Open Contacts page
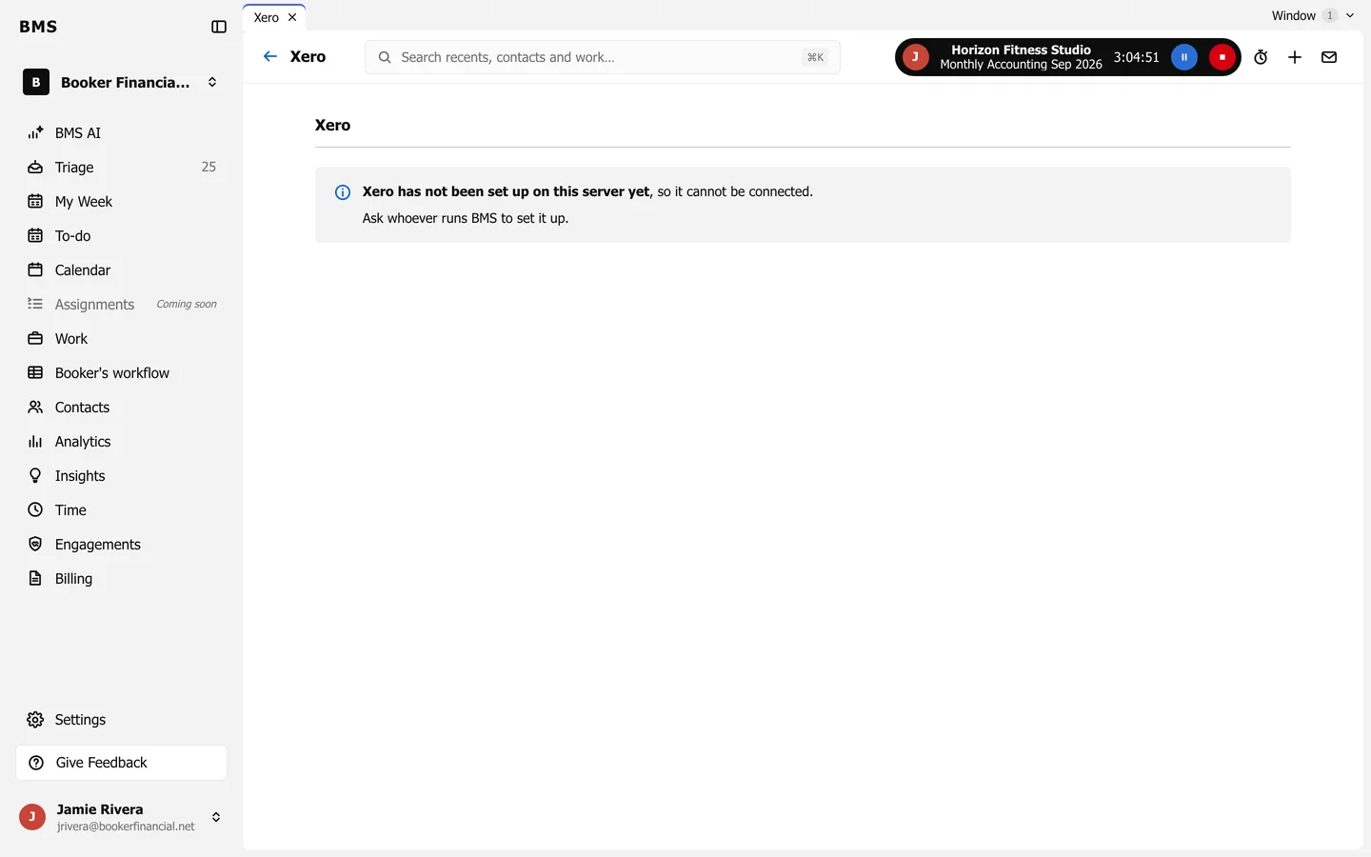Image resolution: width=1371 pixels, height=857 pixels. pyautogui.click(x=121, y=408)
